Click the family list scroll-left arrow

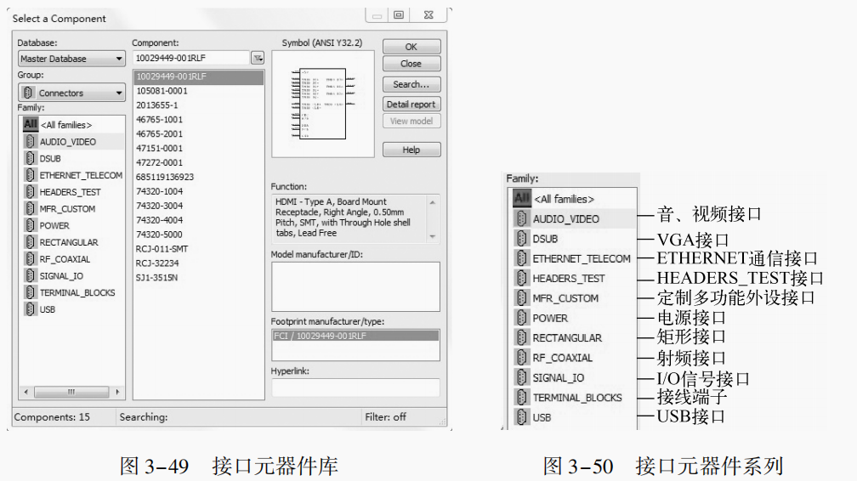[26, 392]
